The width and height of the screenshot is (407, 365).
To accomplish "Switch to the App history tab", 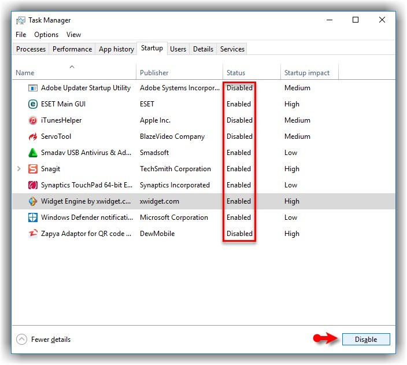I will click(116, 49).
